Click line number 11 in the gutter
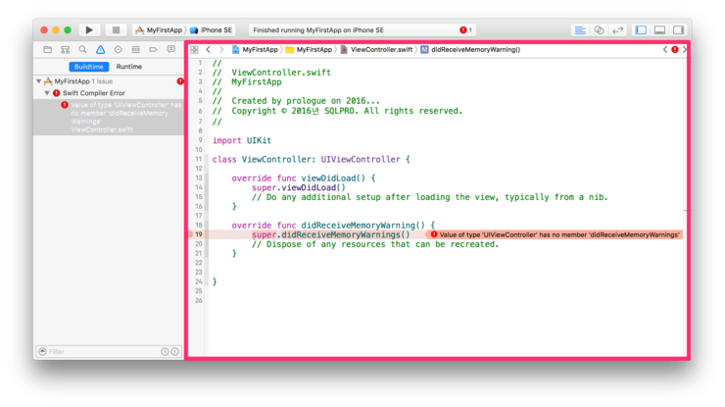Screen dimensions: 725x407 (198, 159)
